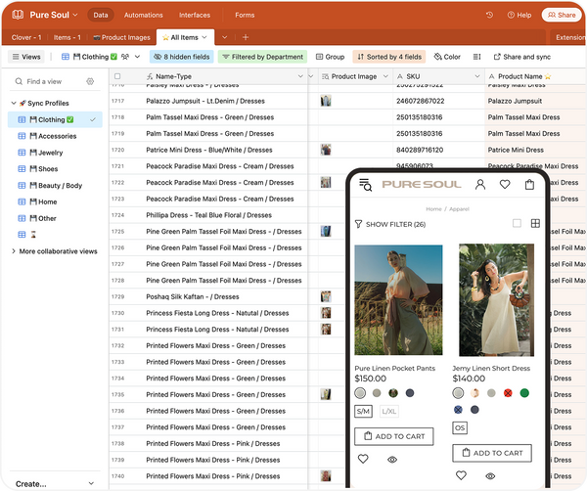Select size S/M for Pocket Pants

[x=363, y=412]
